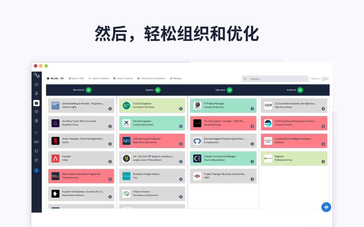Switch to the Messages tab
The image size is (364, 227).
[x=176, y=78]
